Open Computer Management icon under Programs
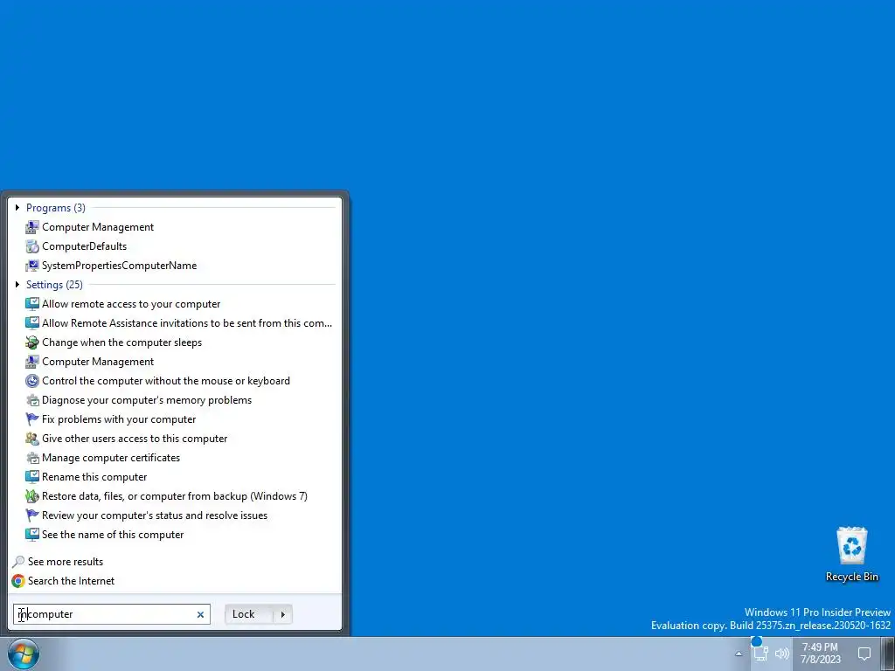The height and width of the screenshot is (671, 895). [32, 227]
